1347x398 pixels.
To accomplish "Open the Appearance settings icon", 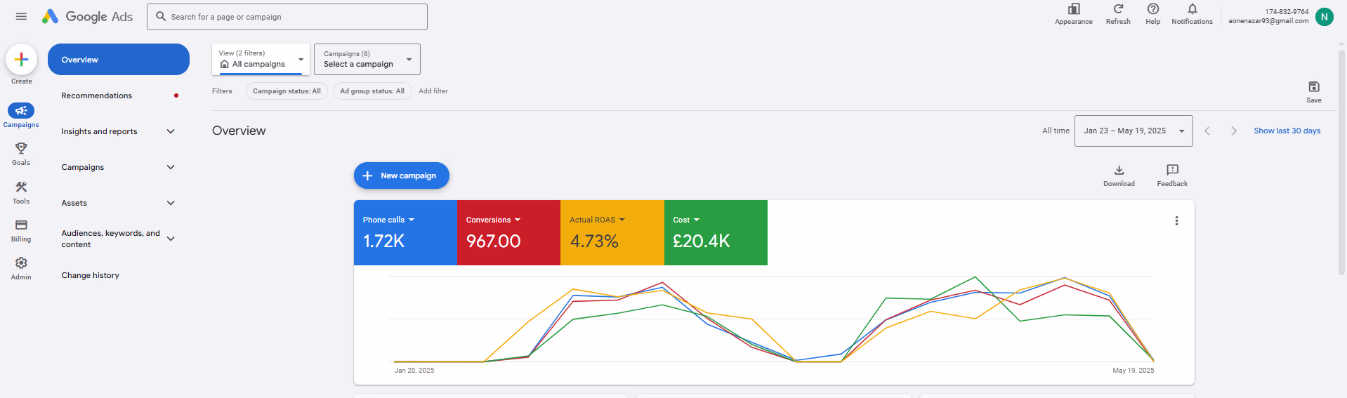I will (x=1073, y=10).
